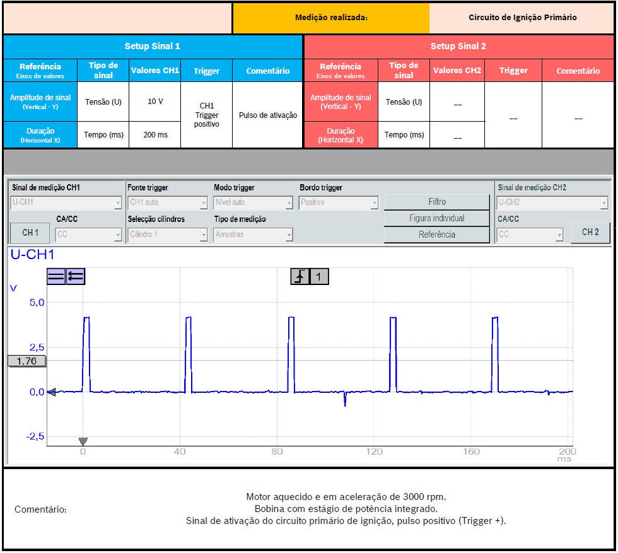The image size is (618, 553).
Task: Expand the Modo trigger dropdown
Action: (254, 202)
